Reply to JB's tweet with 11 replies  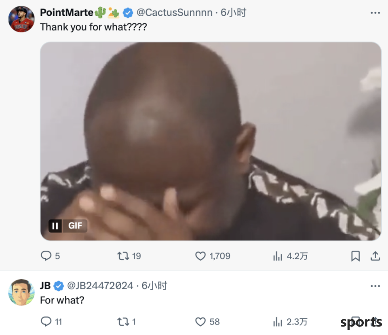[46, 322]
